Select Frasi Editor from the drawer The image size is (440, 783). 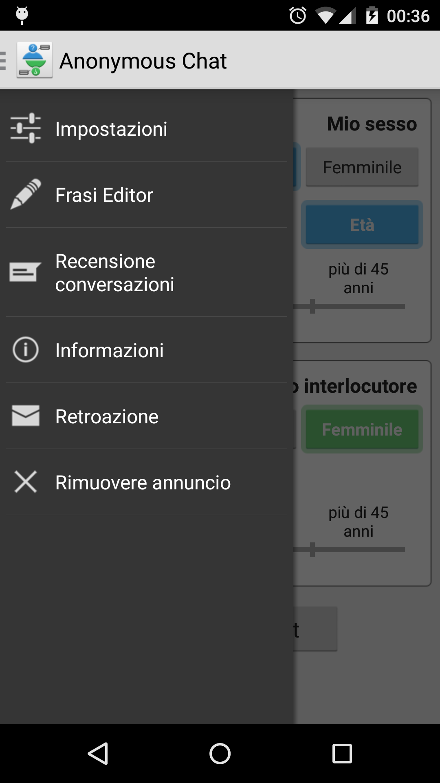point(147,195)
